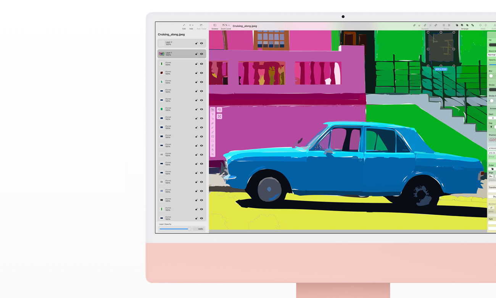Select the Node direct-selection tool
Screen dimensions: 496x298
pos(213,114)
